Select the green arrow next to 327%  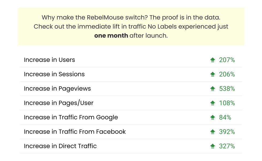pyautogui.click(x=213, y=146)
